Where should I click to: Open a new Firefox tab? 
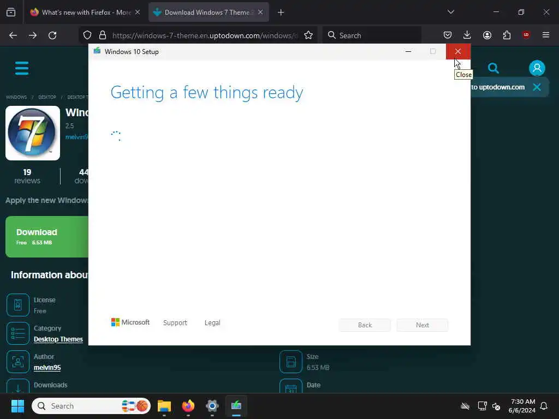point(281,13)
